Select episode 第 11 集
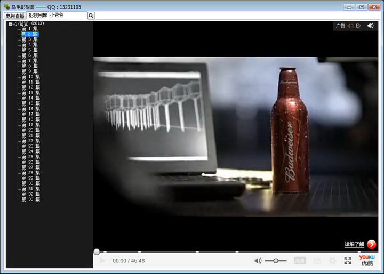Viewport: 384px width, 274px height. coord(30,82)
